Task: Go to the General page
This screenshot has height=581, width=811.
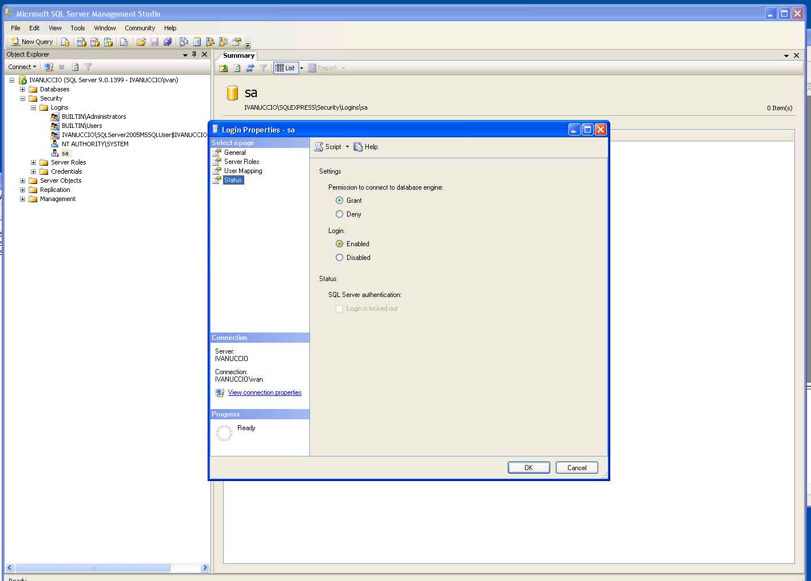Action: coord(234,153)
